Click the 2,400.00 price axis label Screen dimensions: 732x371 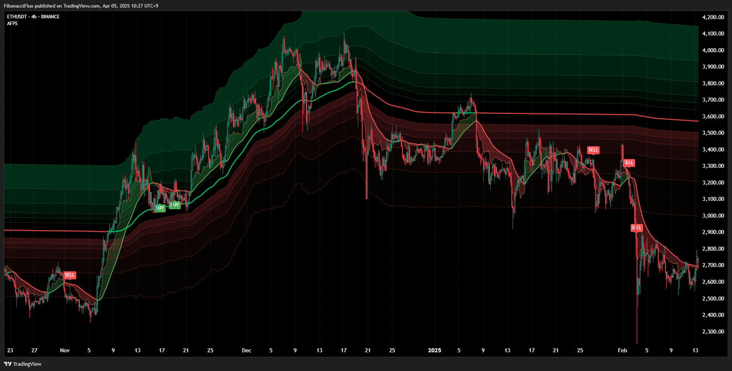point(713,315)
